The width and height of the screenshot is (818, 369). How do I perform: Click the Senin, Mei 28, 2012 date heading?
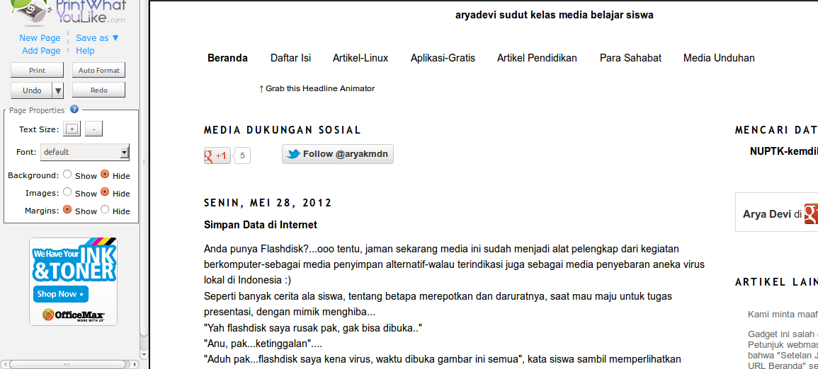pos(268,203)
